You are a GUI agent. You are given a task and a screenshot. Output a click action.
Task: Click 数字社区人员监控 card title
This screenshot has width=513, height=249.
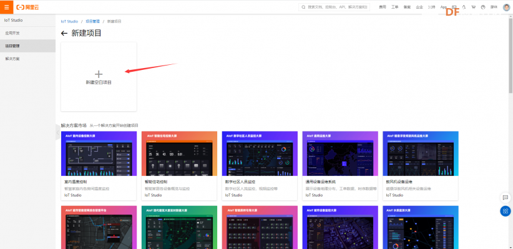click(x=240, y=182)
